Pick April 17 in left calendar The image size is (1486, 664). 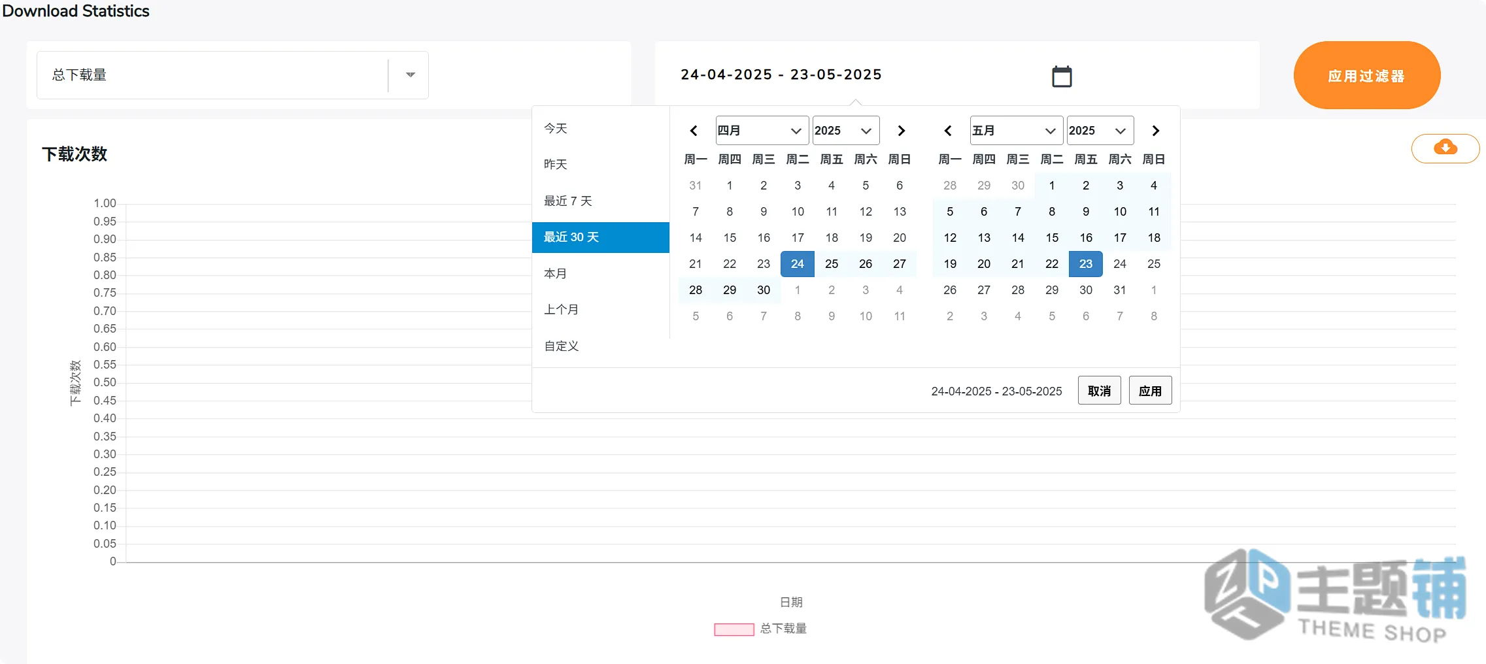coord(798,238)
